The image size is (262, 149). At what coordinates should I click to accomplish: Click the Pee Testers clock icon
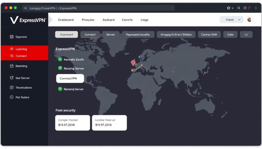pyautogui.click(x=12, y=97)
